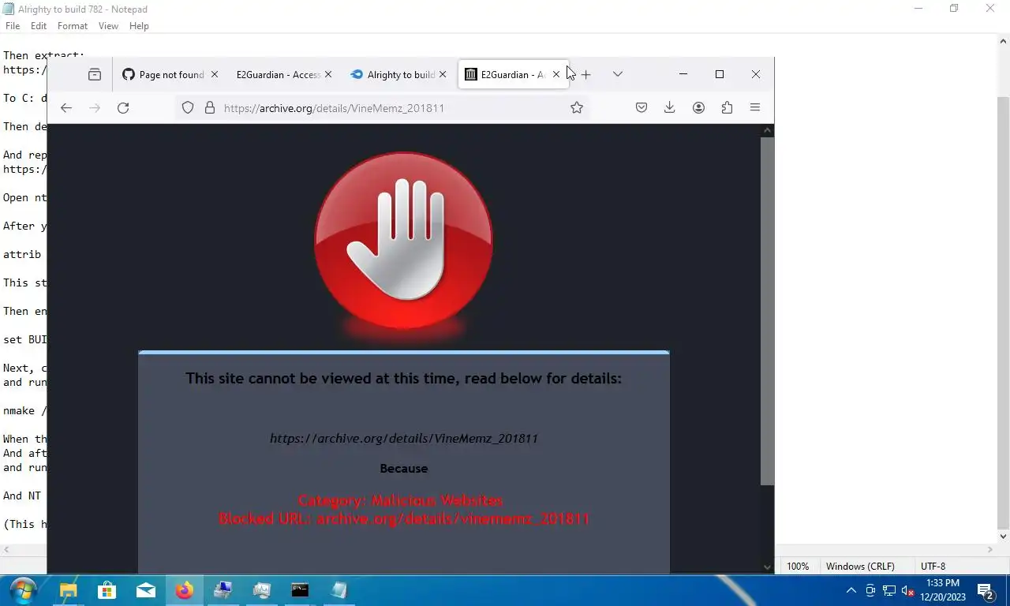Open the Firefox downloads panel

click(x=670, y=108)
